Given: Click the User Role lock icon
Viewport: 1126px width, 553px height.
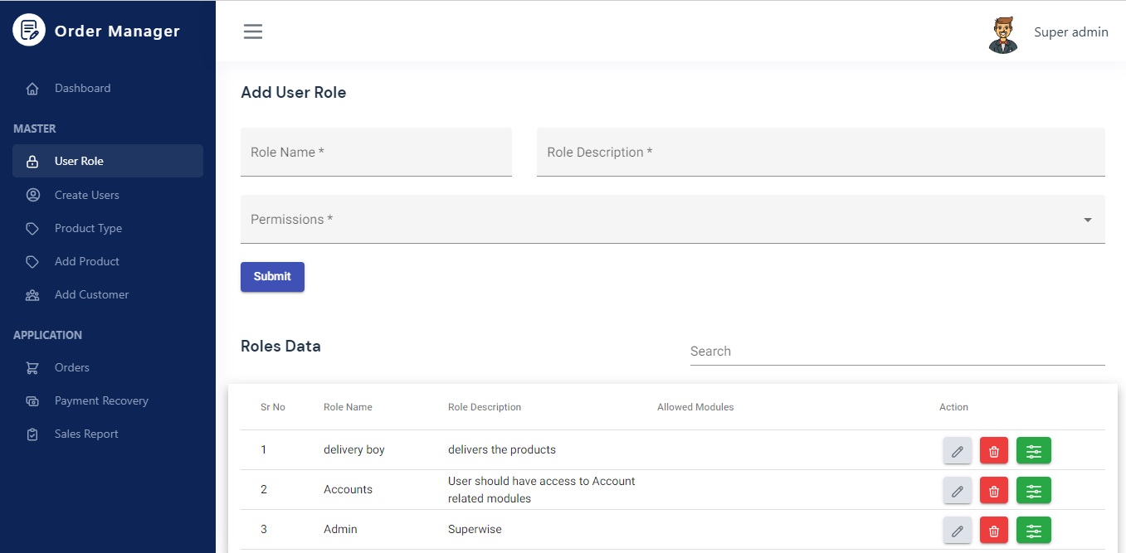Looking at the screenshot, I should [x=32, y=161].
